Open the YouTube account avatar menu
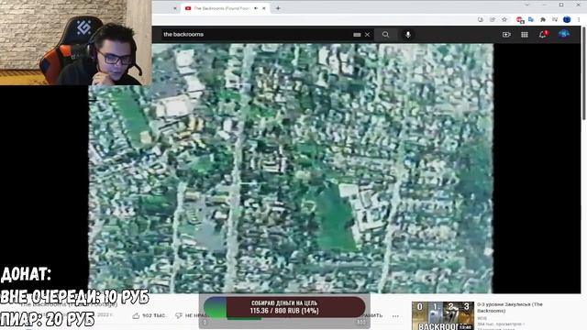The height and width of the screenshot is (330, 587). (564, 34)
